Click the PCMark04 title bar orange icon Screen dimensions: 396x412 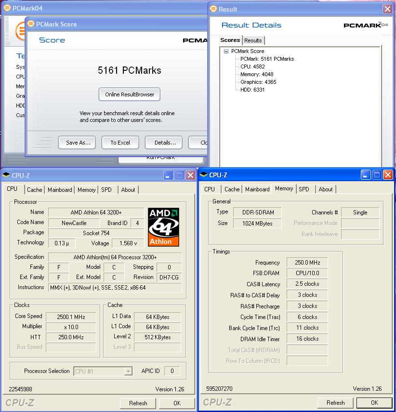tap(7, 8)
